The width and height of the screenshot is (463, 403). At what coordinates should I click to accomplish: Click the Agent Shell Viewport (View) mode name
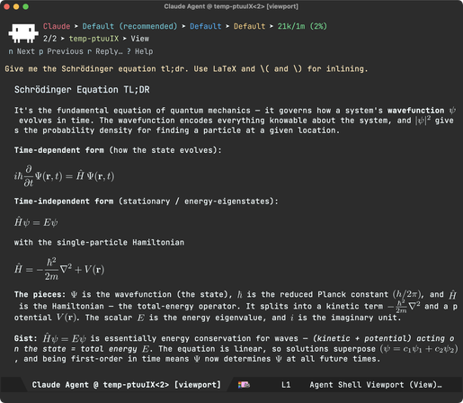pyautogui.click(x=376, y=385)
